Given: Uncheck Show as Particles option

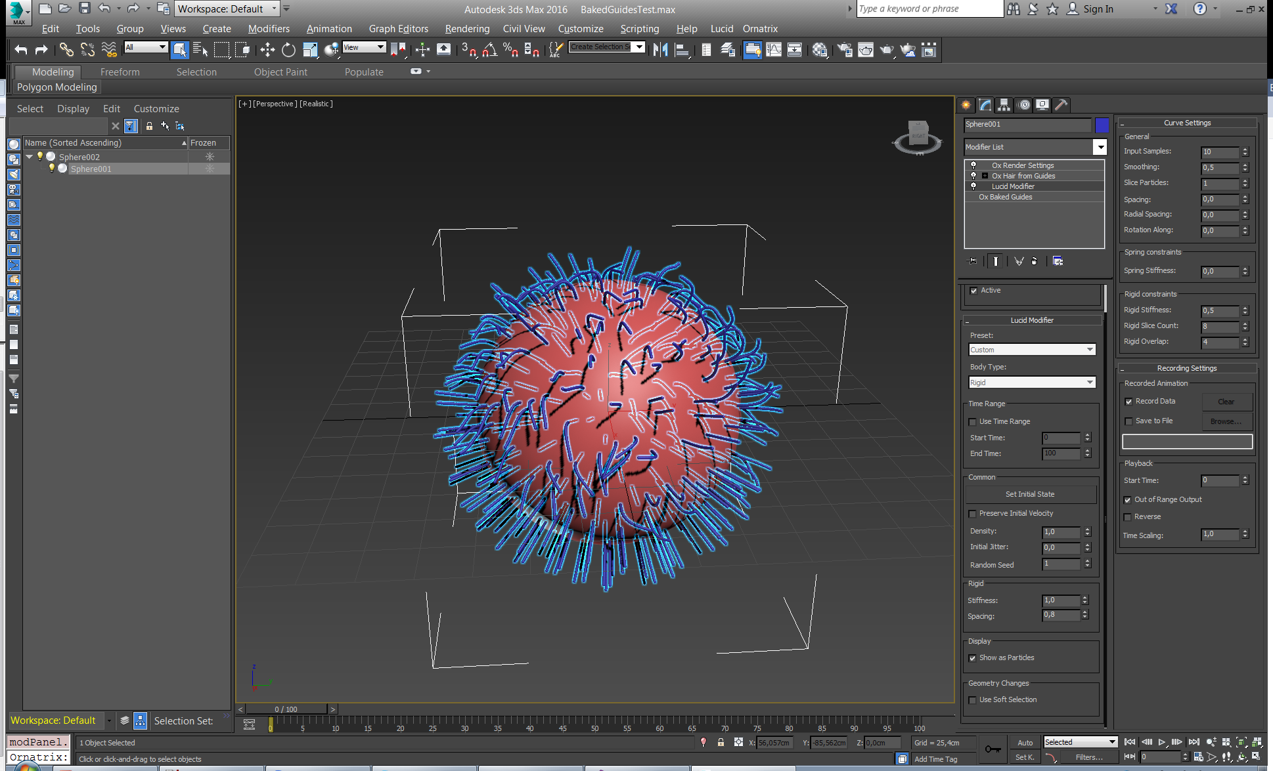Looking at the screenshot, I should tap(973, 658).
